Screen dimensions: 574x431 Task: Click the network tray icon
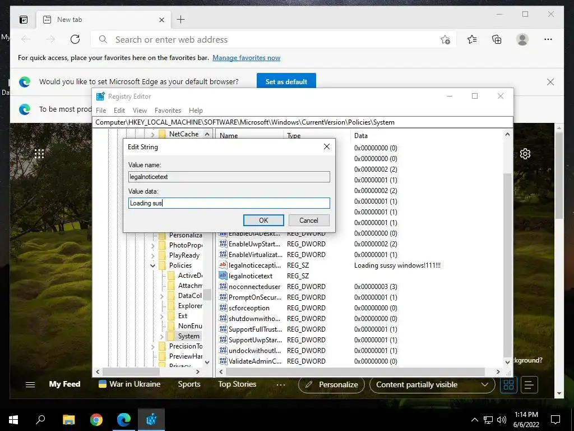click(488, 420)
